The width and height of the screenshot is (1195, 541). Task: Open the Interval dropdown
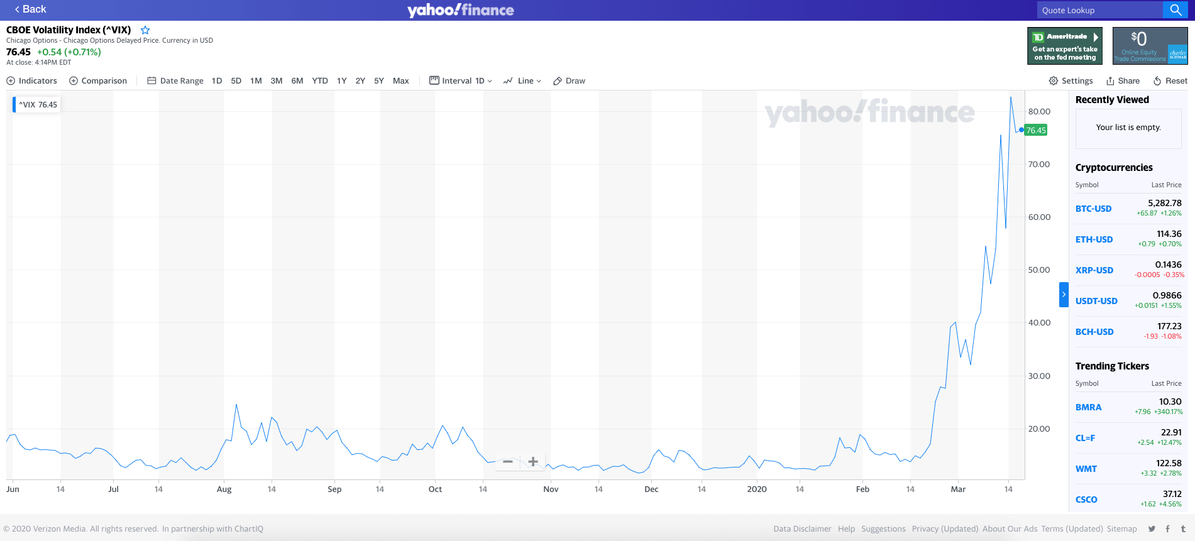461,80
